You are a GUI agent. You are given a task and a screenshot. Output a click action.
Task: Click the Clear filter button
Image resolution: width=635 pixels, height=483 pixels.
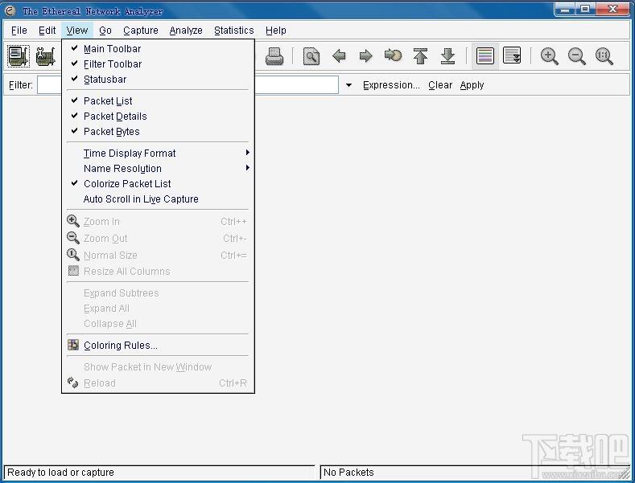click(440, 85)
